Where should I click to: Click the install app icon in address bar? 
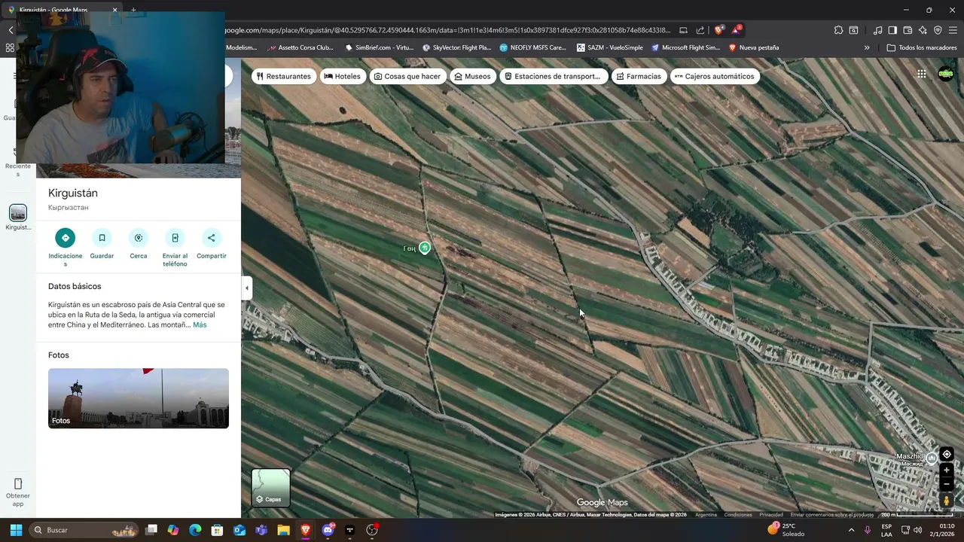click(683, 30)
